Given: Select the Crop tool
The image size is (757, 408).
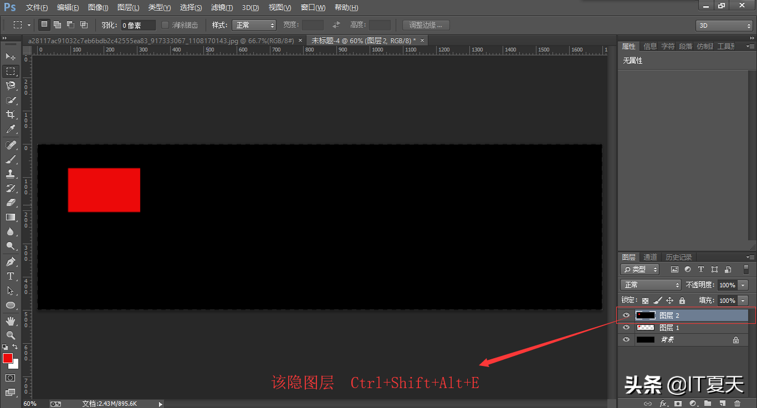Looking at the screenshot, I should 11,115.
